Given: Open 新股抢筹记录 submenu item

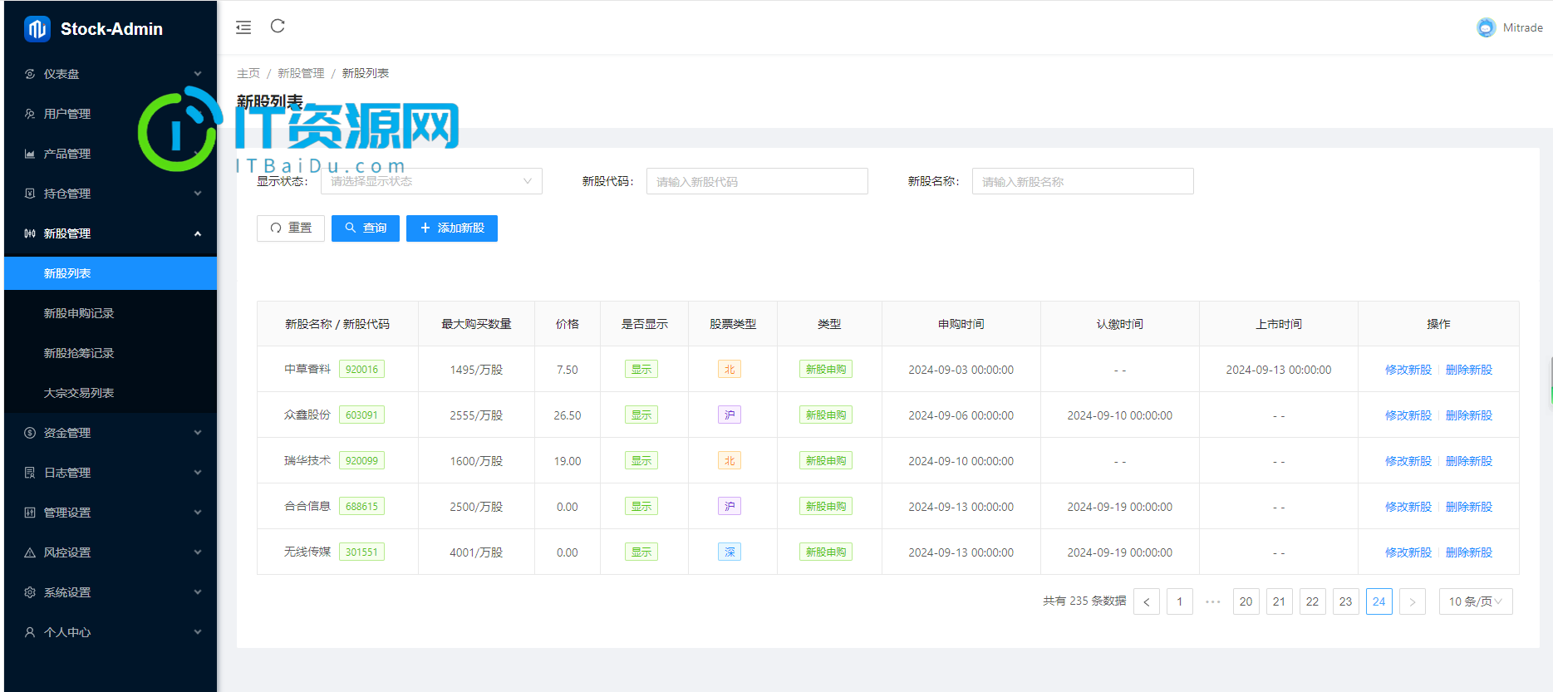Looking at the screenshot, I should coord(111,353).
